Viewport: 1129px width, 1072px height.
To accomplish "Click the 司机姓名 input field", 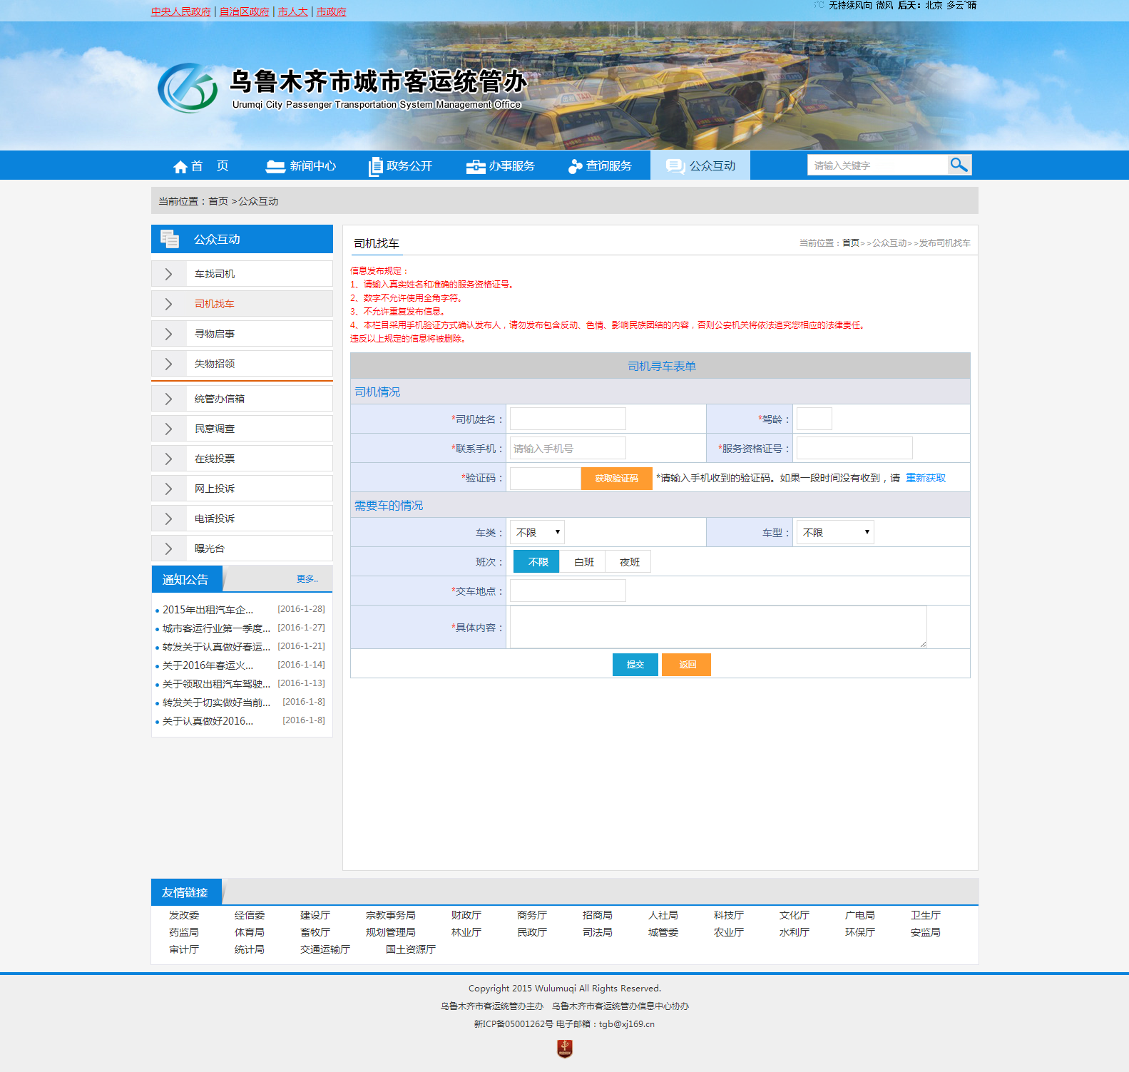I will pyautogui.click(x=568, y=419).
